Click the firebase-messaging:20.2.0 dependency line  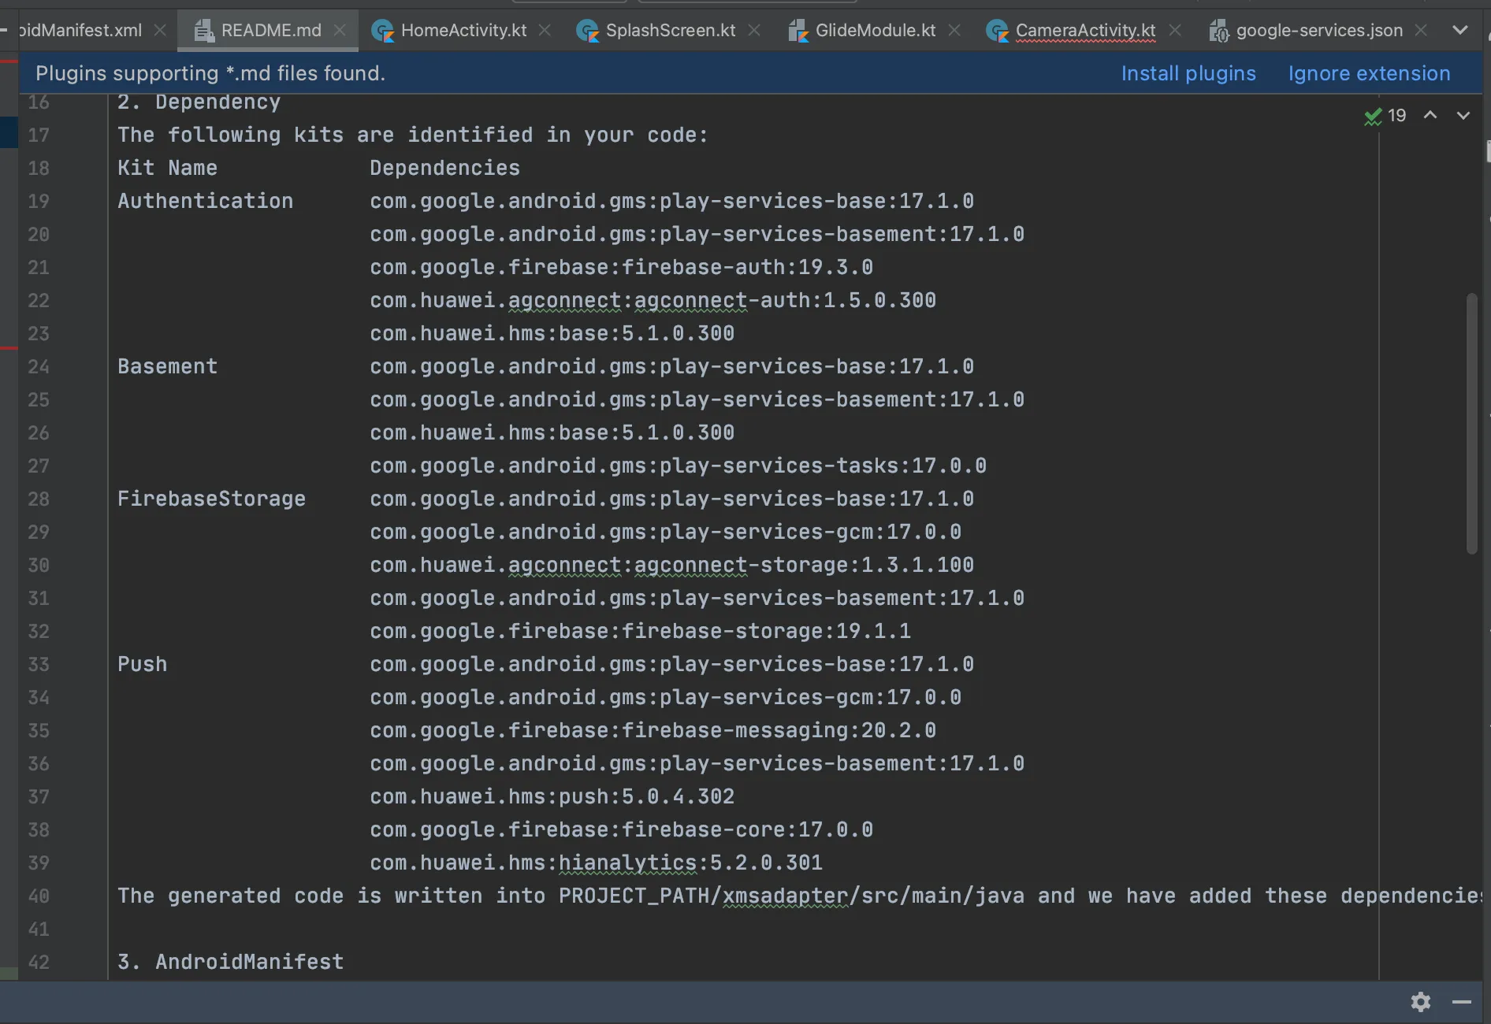pos(653,730)
